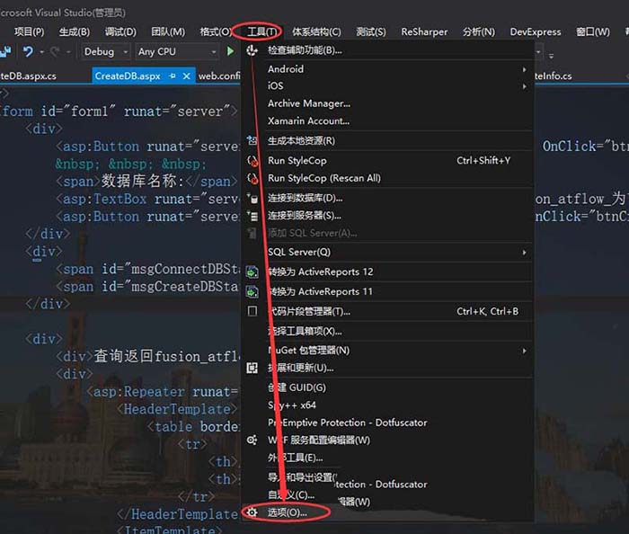Expand the NuGet 包管理器 submenu
Viewport: 629px width, 534px height.
pos(525,351)
